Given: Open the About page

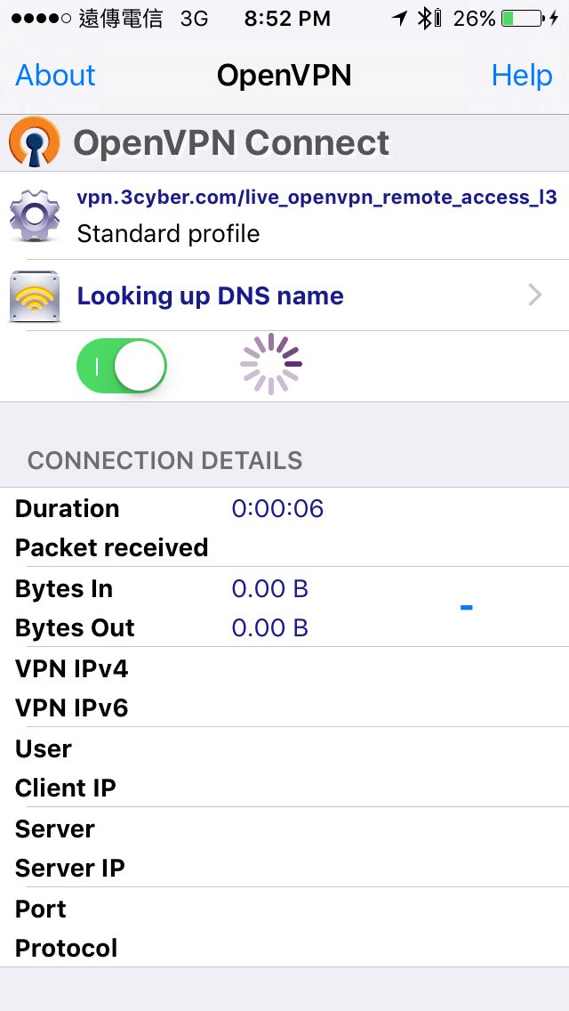Looking at the screenshot, I should tap(55, 76).
